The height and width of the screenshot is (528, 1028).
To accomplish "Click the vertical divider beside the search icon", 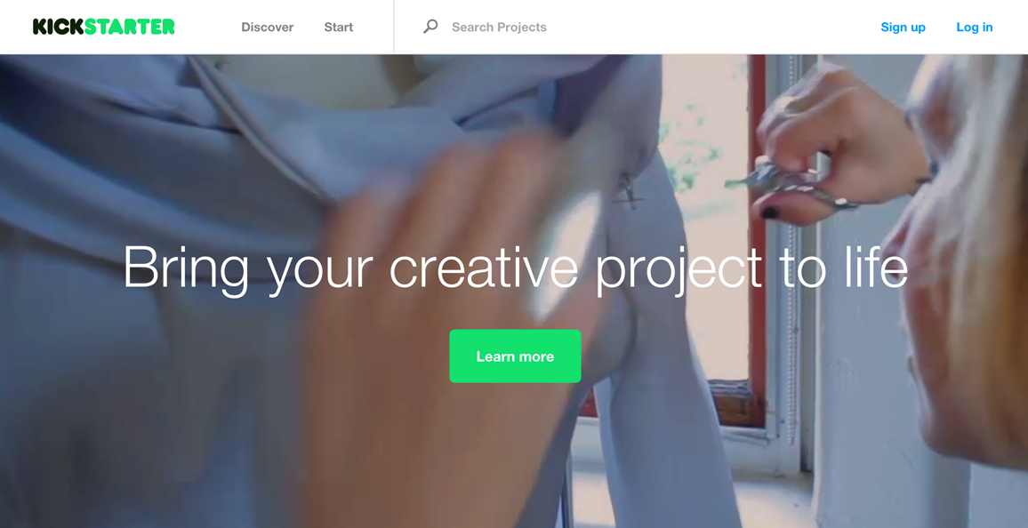I will click(x=393, y=27).
